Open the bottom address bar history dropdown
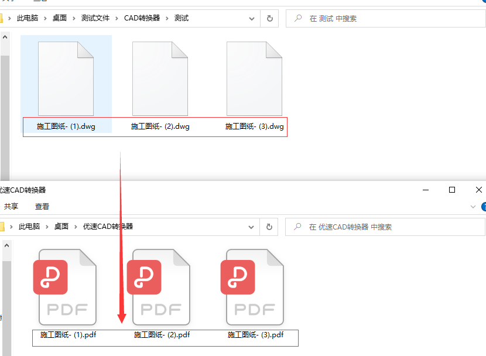486x356 pixels. pos(251,227)
